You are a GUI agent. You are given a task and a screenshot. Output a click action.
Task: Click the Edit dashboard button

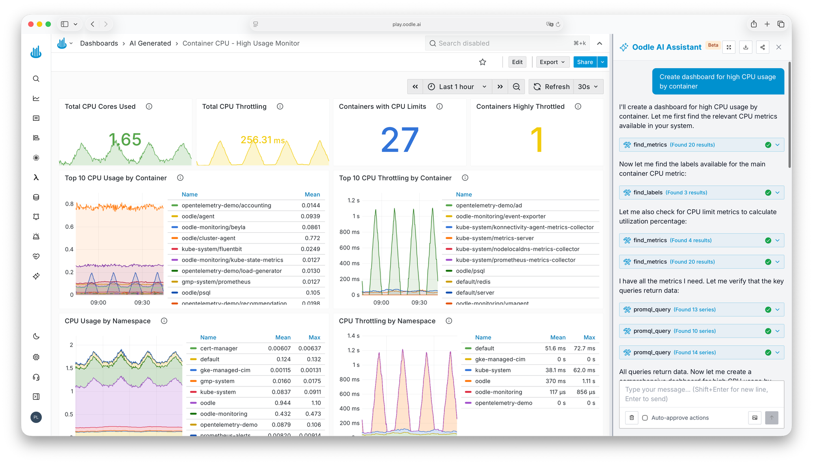517,62
